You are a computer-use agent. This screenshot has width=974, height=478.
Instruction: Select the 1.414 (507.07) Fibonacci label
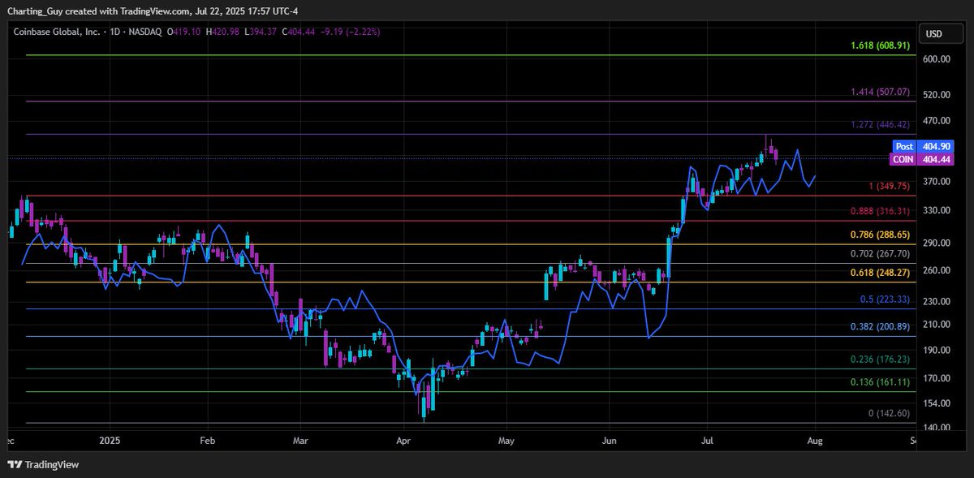(x=879, y=93)
